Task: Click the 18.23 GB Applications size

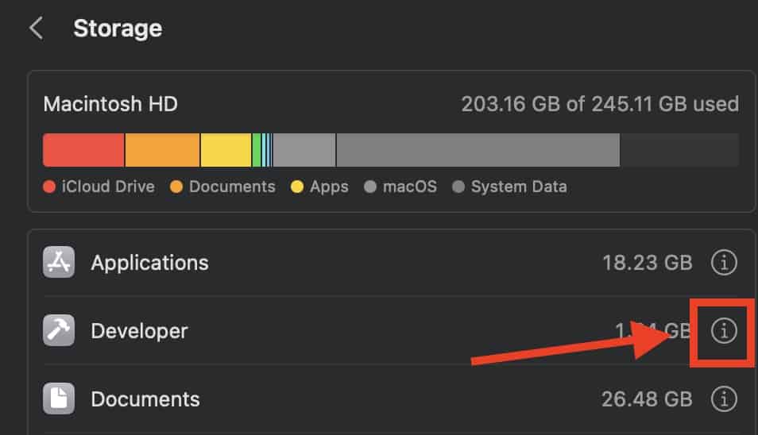Action: click(x=647, y=263)
